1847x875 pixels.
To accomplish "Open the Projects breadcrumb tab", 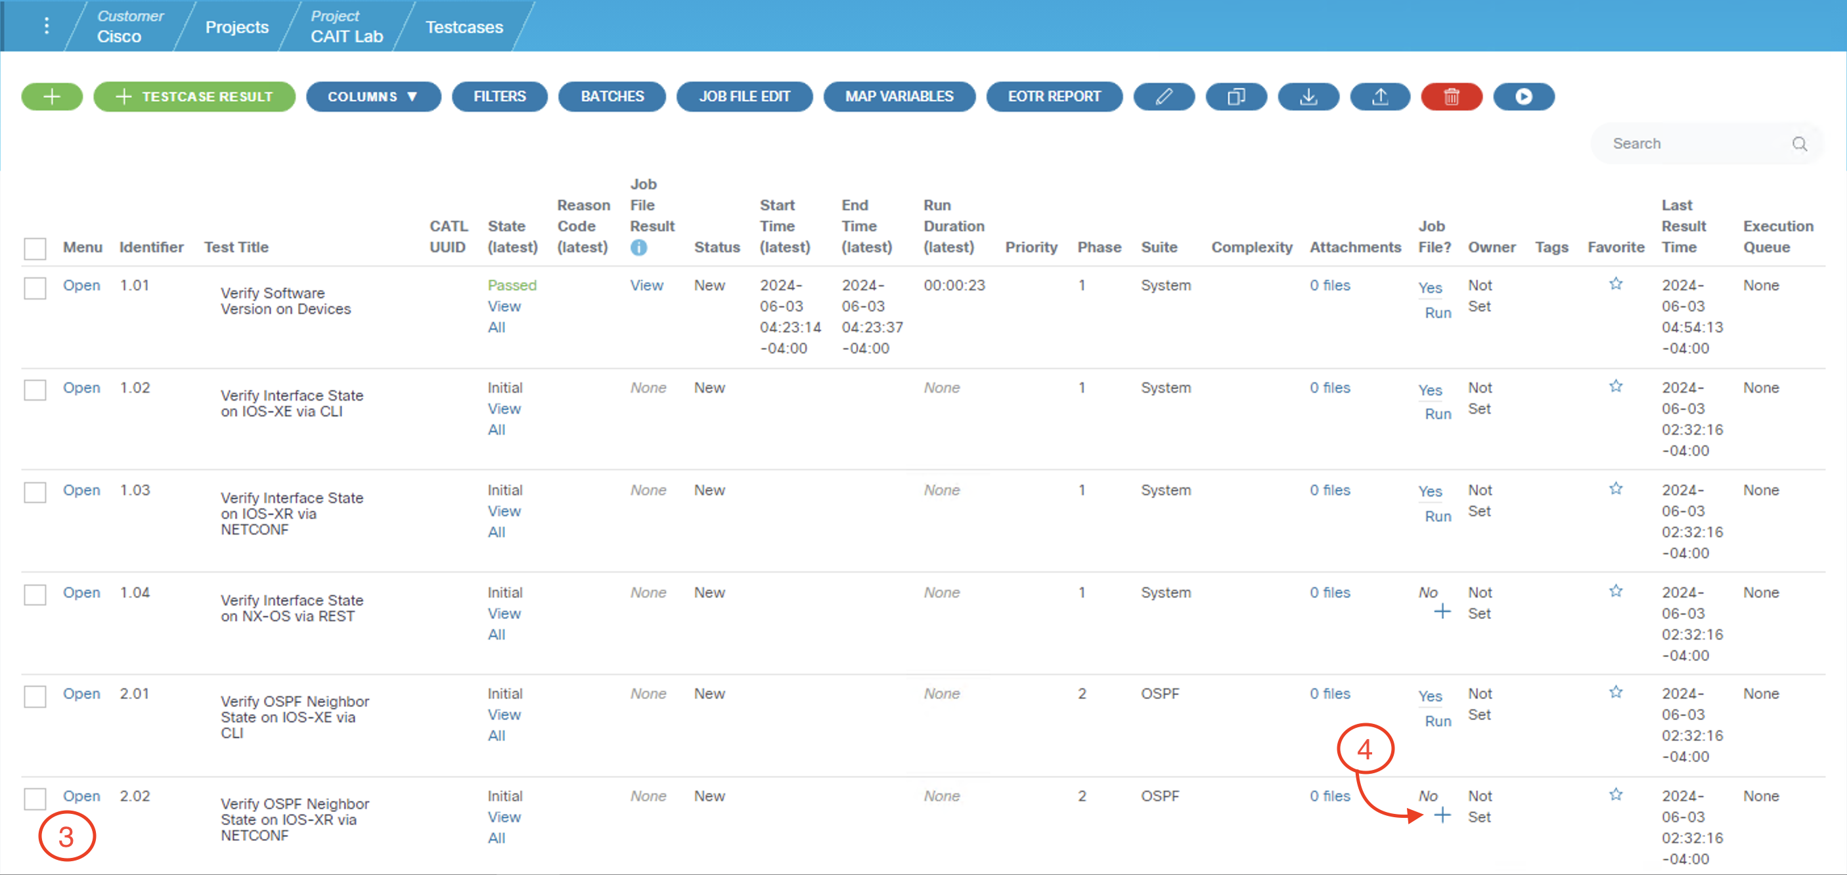I will pyautogui.click(x=236, y=27).
